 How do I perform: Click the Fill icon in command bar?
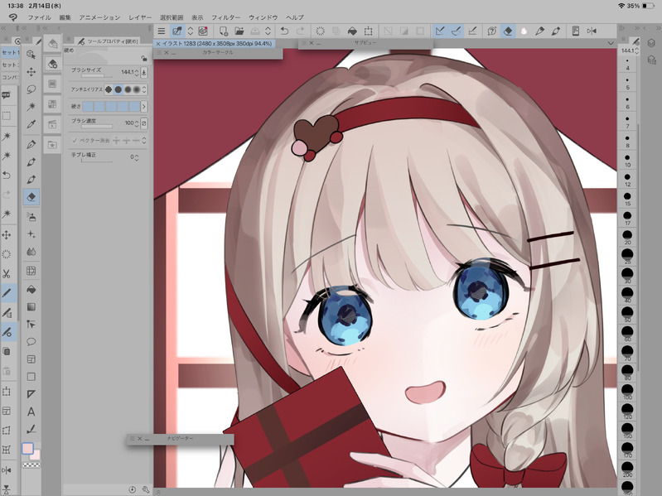click(352, 31)
